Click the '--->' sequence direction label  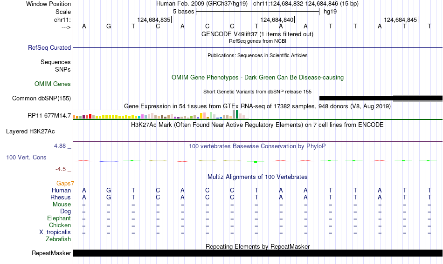tap(66, 27)
